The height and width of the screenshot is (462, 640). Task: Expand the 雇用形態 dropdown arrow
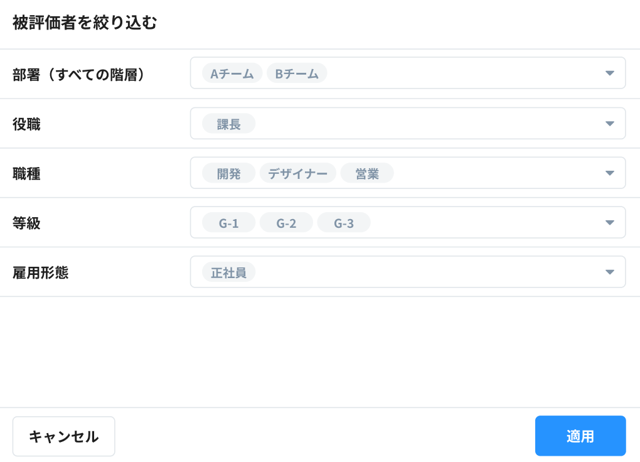609,272
